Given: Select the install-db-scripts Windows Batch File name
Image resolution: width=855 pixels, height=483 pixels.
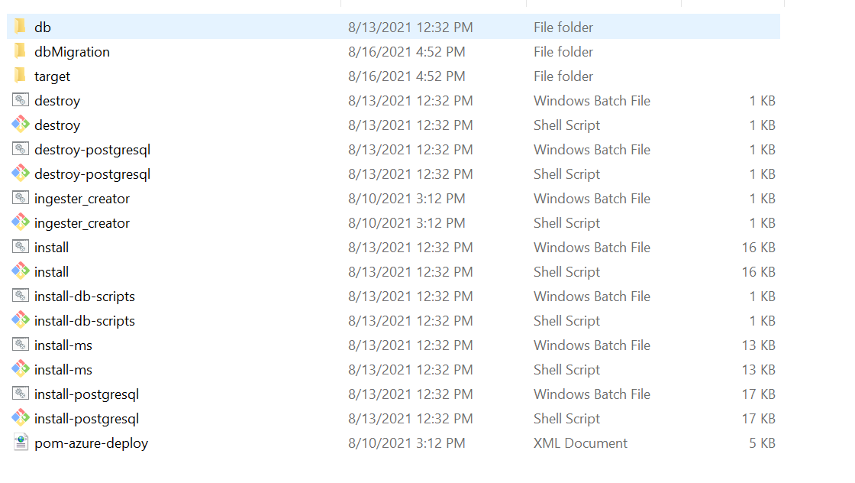Looking at the screenshot, I should pos(85,297).
